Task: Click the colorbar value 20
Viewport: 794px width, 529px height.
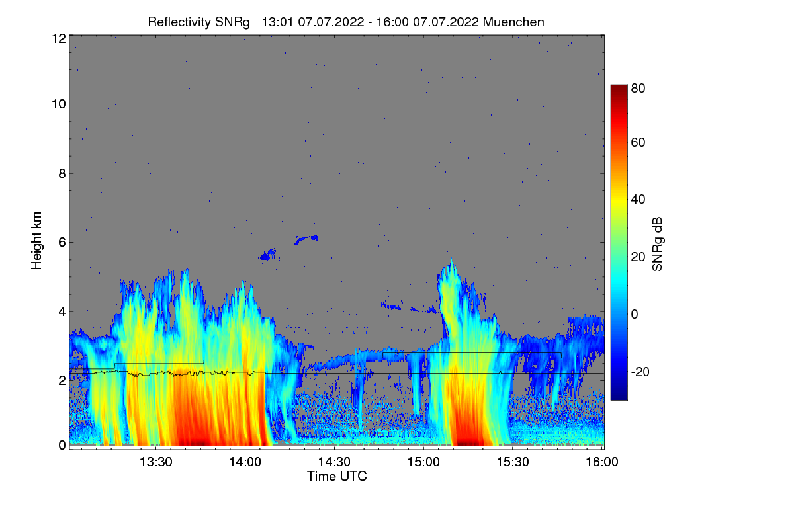Action: pyautogui.click(x=639, y=257)
